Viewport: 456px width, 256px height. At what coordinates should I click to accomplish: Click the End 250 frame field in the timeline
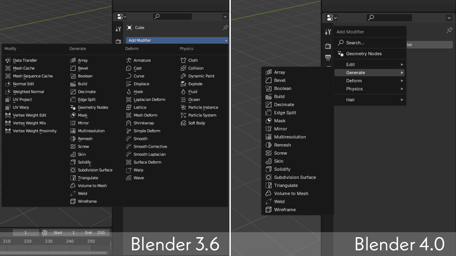(x=95, y=232)
